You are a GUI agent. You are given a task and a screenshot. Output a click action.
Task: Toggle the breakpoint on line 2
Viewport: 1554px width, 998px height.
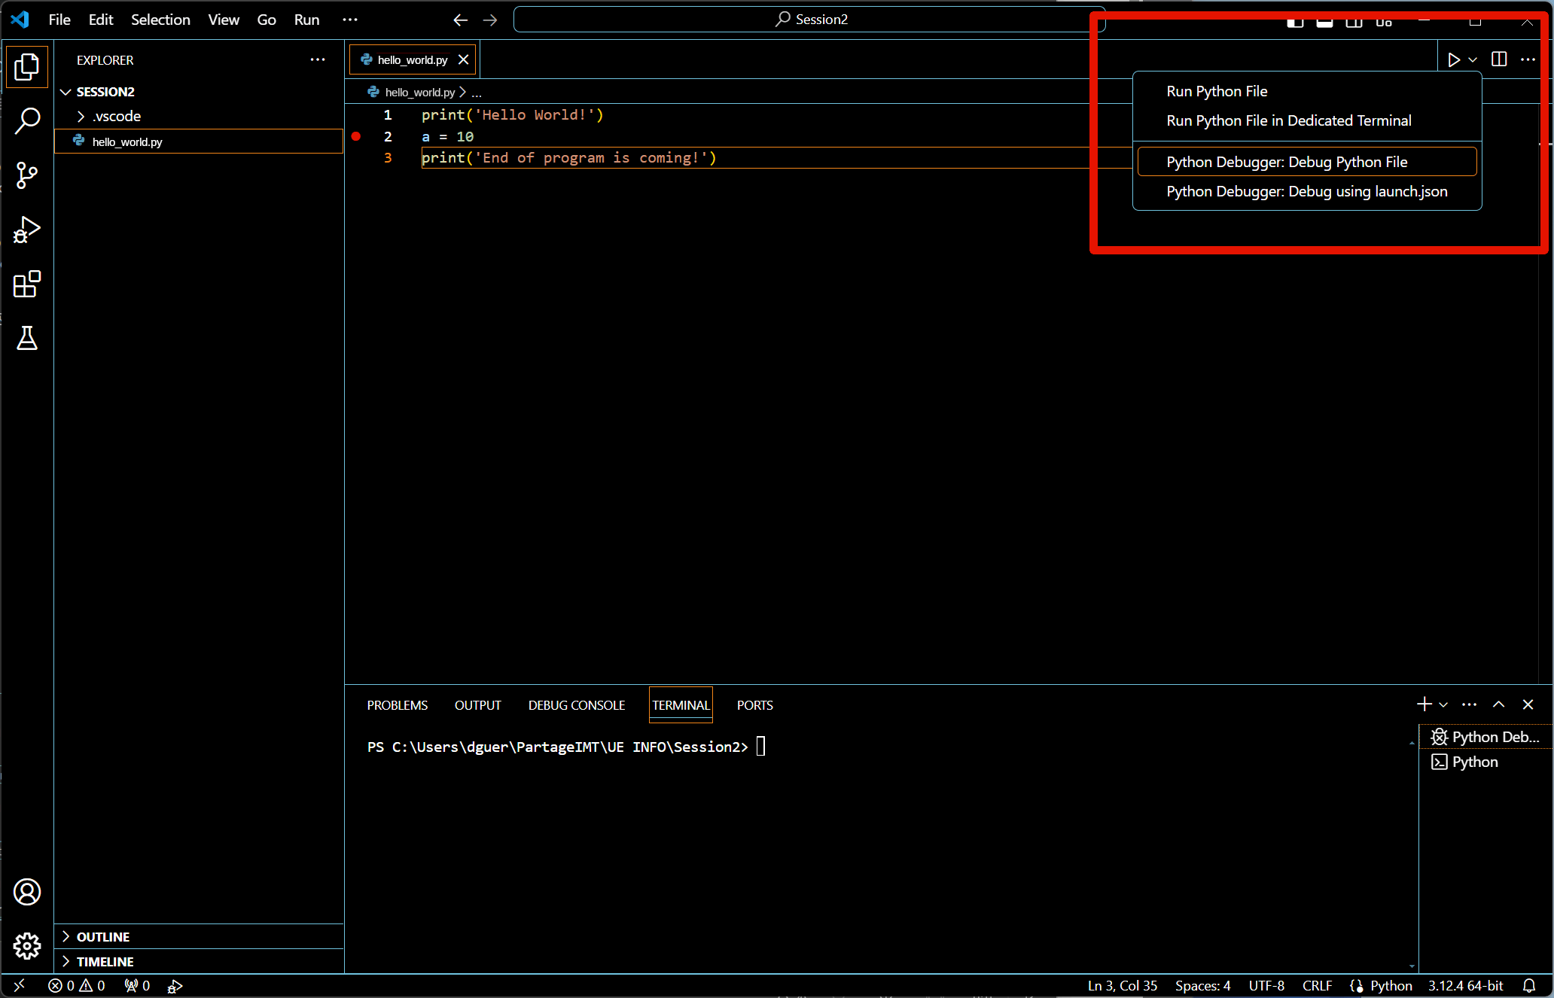(356, 136)
